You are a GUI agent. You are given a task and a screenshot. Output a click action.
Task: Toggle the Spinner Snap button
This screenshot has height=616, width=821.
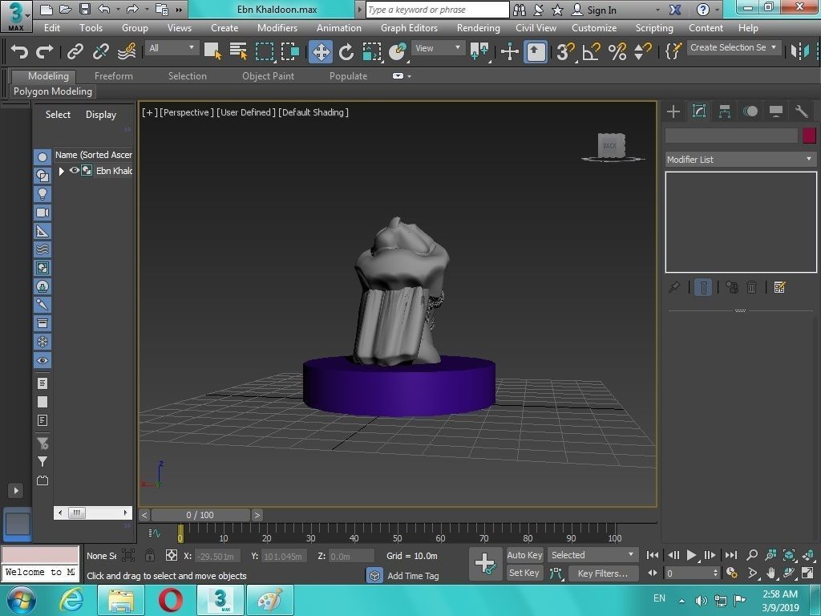click(x=642, y=51)
